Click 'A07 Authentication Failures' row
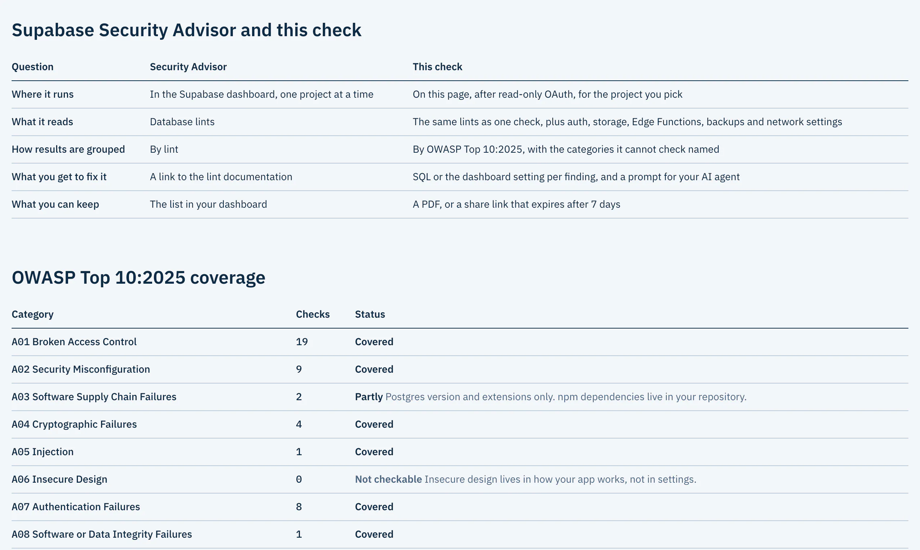 460,507
